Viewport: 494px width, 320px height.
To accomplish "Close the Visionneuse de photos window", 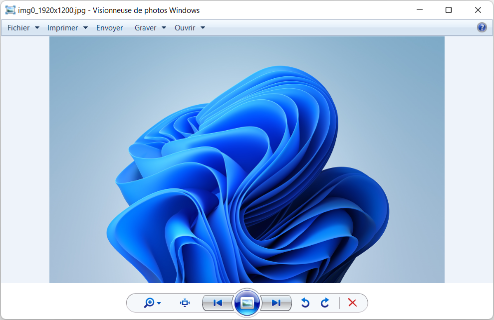I will click(478, 10).
